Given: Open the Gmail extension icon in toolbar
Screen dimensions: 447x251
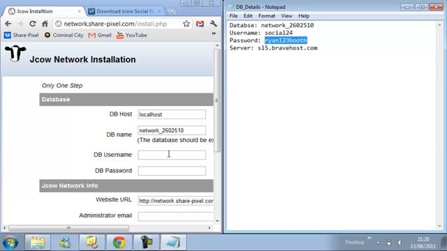Looking at the screenshot, I should 200,24.
